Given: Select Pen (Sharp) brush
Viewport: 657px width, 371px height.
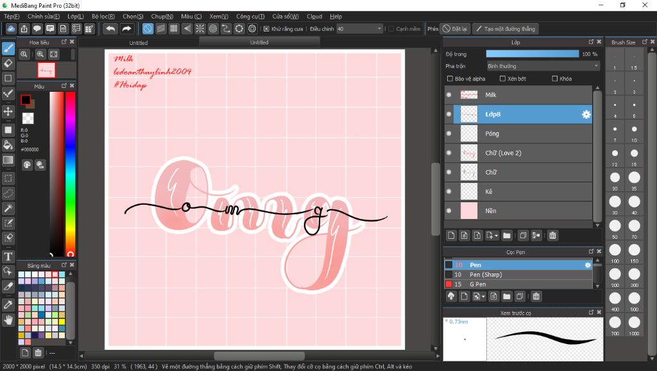Looking at the screenshot, I should point(518,275).
